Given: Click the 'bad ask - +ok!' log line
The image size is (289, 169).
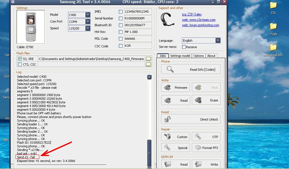Looking at the screenshot, I should (27, 154).
